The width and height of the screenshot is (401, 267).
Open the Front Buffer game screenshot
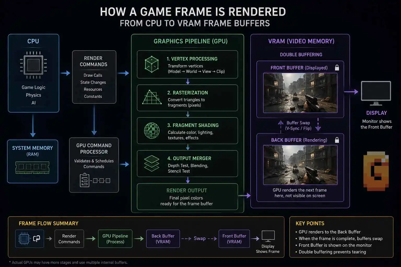point(300,93)
